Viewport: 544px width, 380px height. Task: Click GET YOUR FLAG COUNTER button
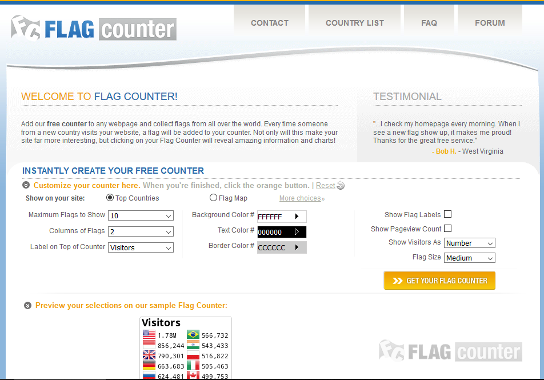coord(439,281)
